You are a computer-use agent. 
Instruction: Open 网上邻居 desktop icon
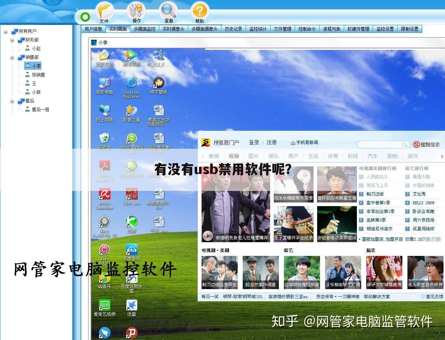(x=104, y=113)
